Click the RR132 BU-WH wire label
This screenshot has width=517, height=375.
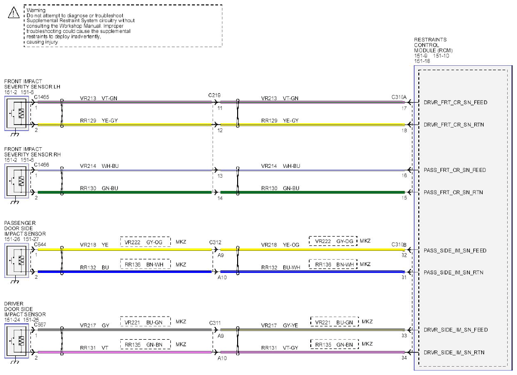point(280,268)
